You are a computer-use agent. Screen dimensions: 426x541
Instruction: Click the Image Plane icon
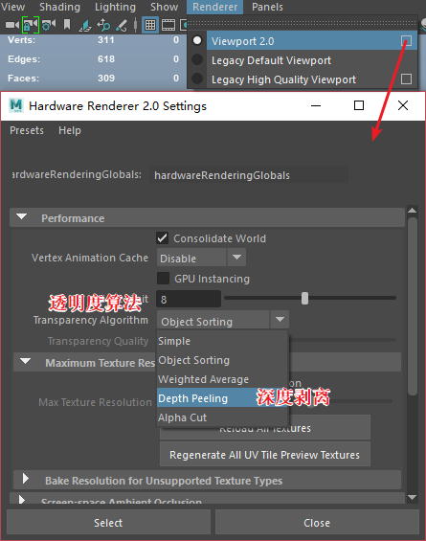point(85,25)
